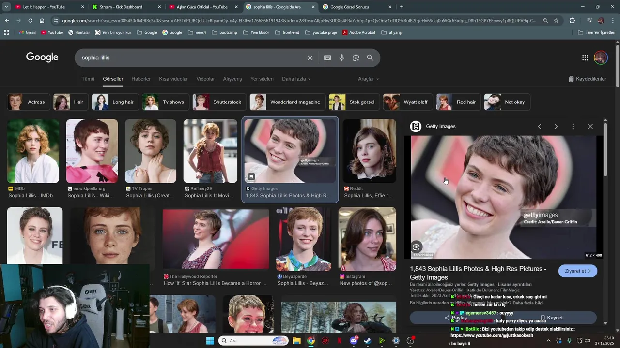
Task: Filter images by Tv shows chip
Action: [x=165, y=102]
